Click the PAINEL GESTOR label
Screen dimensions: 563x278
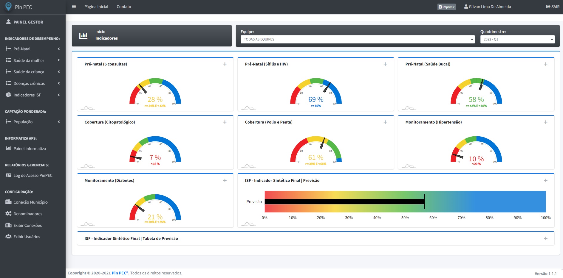point(28,22)
